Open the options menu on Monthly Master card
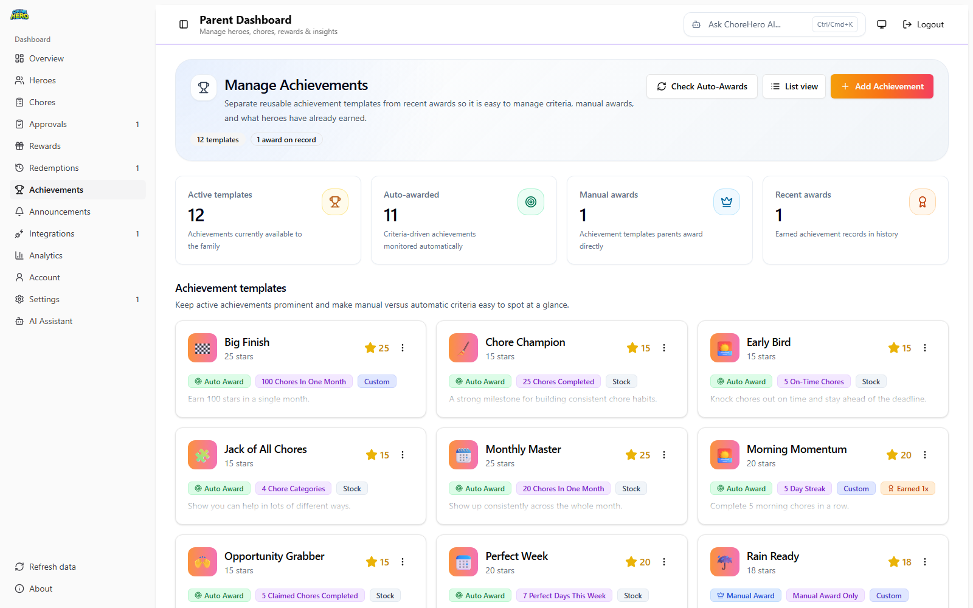The width and height of the screenshot is (973, 608). 663,454
